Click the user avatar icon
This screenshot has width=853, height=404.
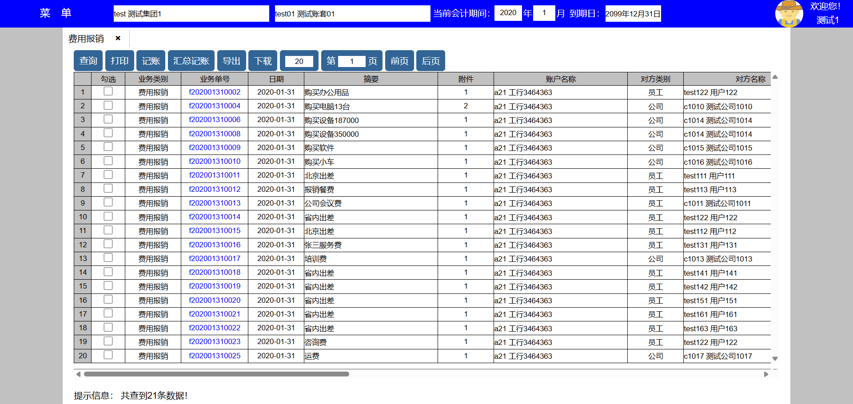point(789,14)
